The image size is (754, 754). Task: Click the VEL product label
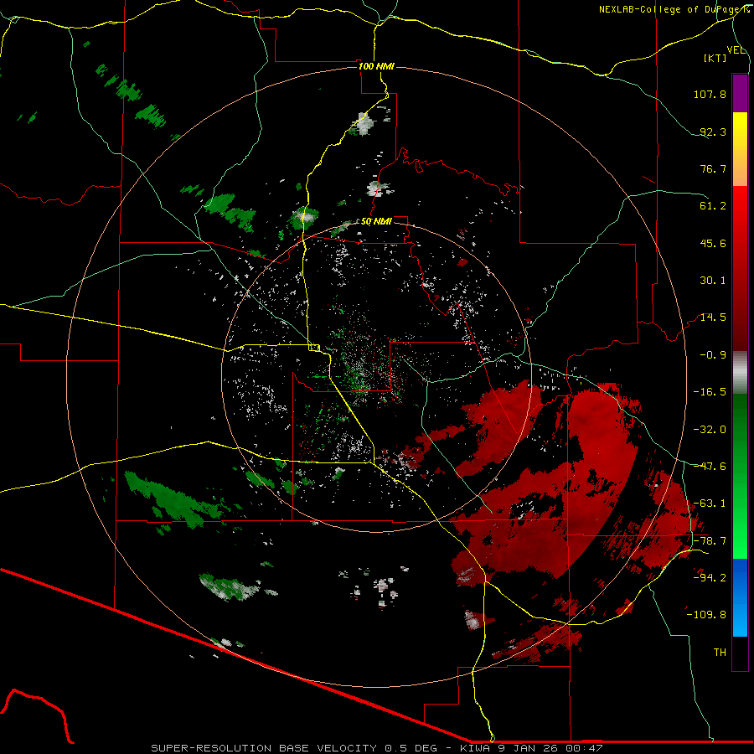click(736, 50)
